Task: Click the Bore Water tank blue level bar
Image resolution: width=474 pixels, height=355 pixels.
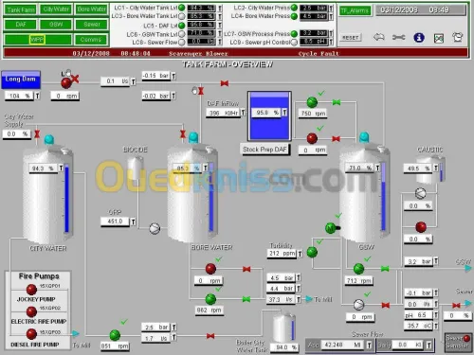Action: (211, 197)
